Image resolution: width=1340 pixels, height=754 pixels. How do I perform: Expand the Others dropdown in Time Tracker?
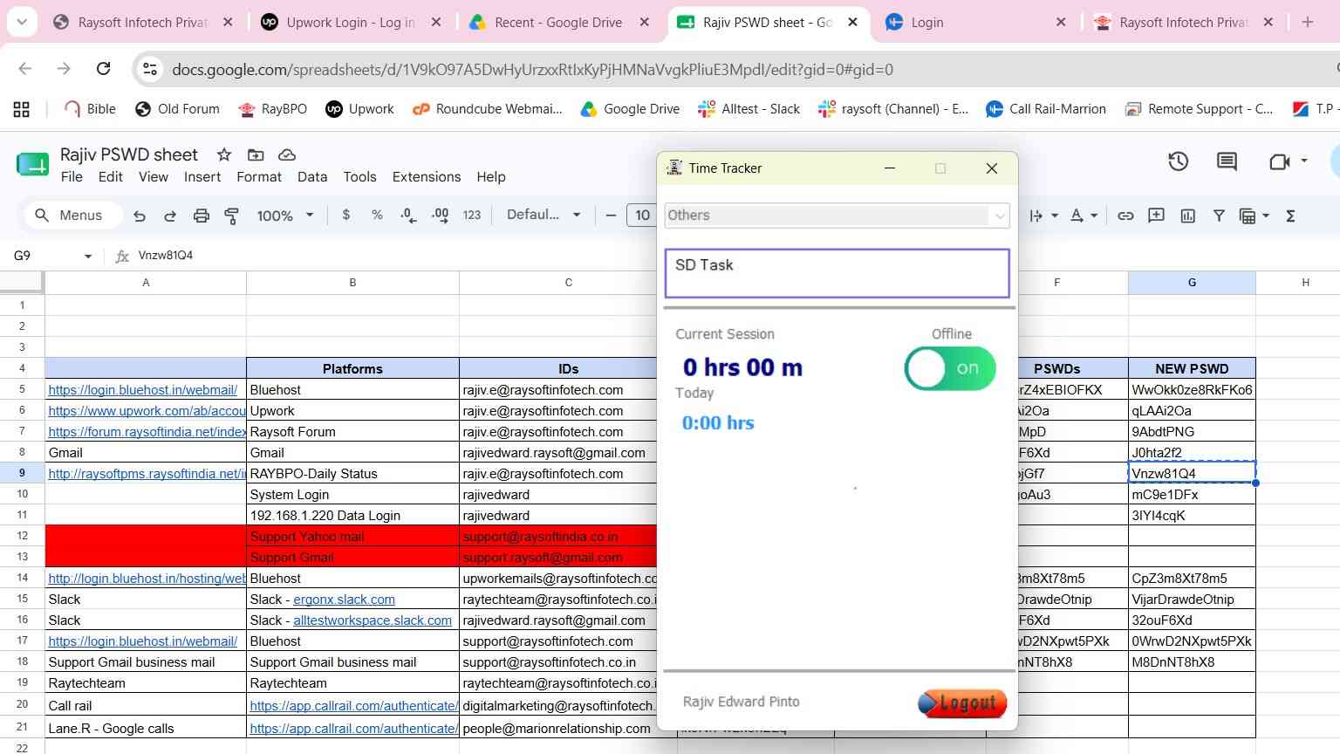(x=837, y=216)
